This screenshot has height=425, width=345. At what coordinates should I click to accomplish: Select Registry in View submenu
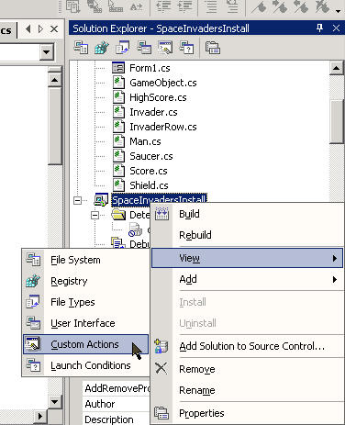[x=85, y=281]
